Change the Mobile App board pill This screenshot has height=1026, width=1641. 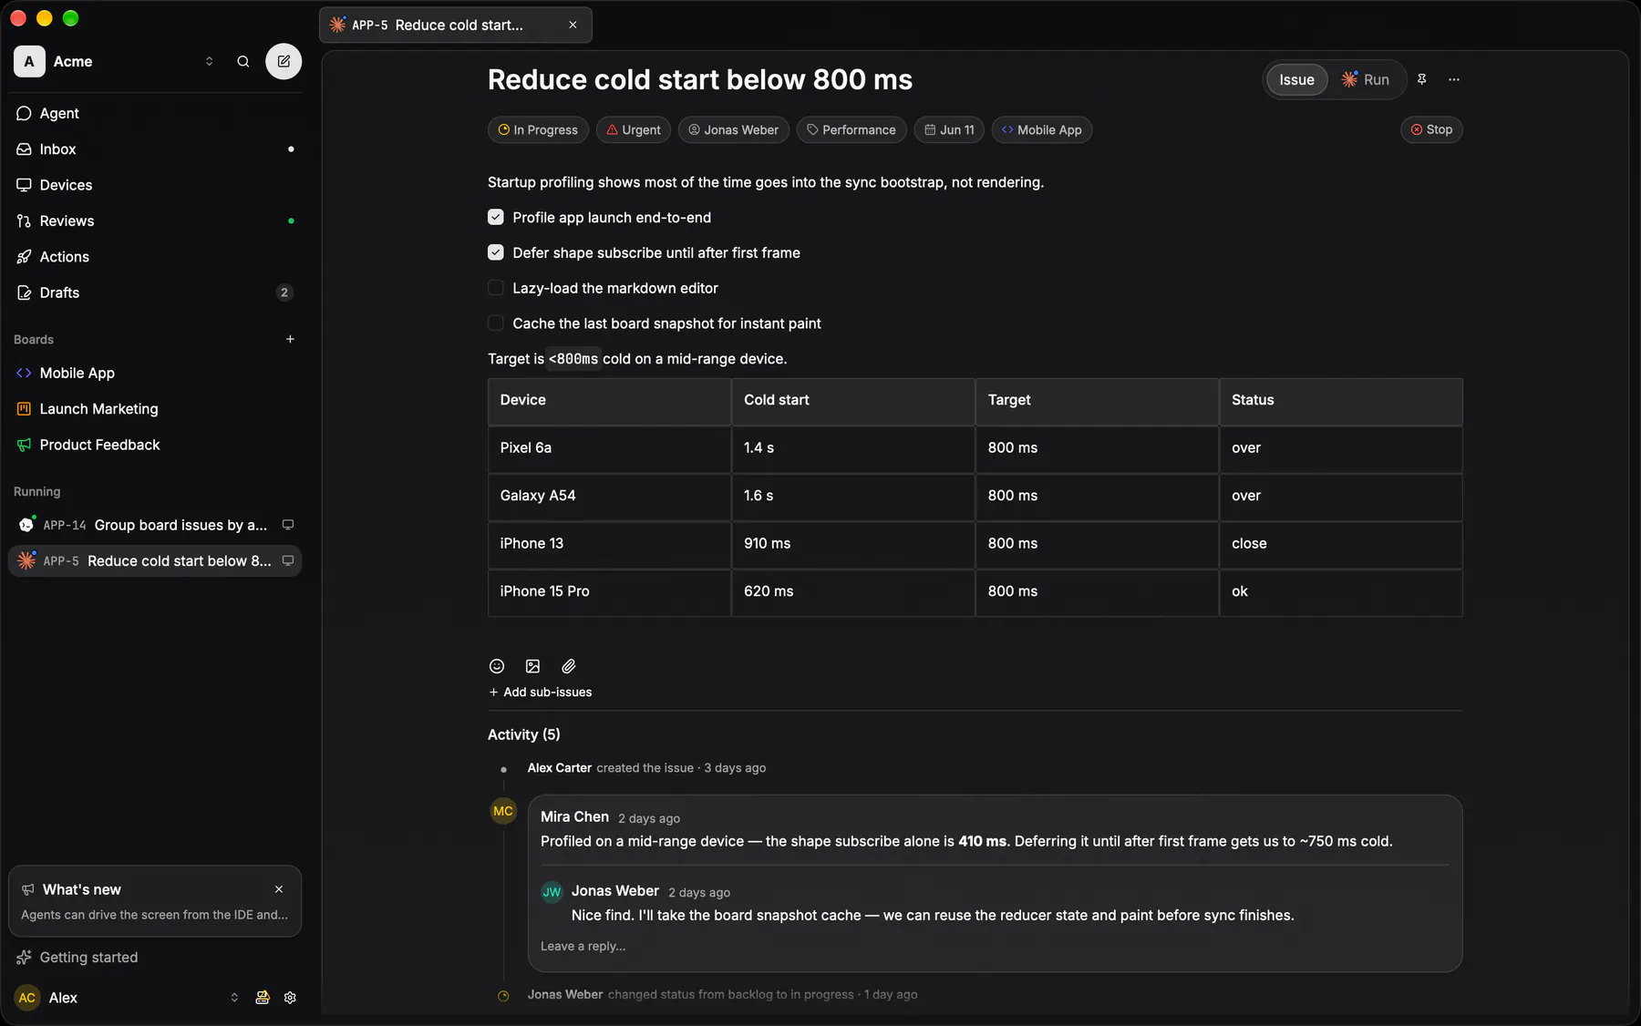tap(1041, 129)
